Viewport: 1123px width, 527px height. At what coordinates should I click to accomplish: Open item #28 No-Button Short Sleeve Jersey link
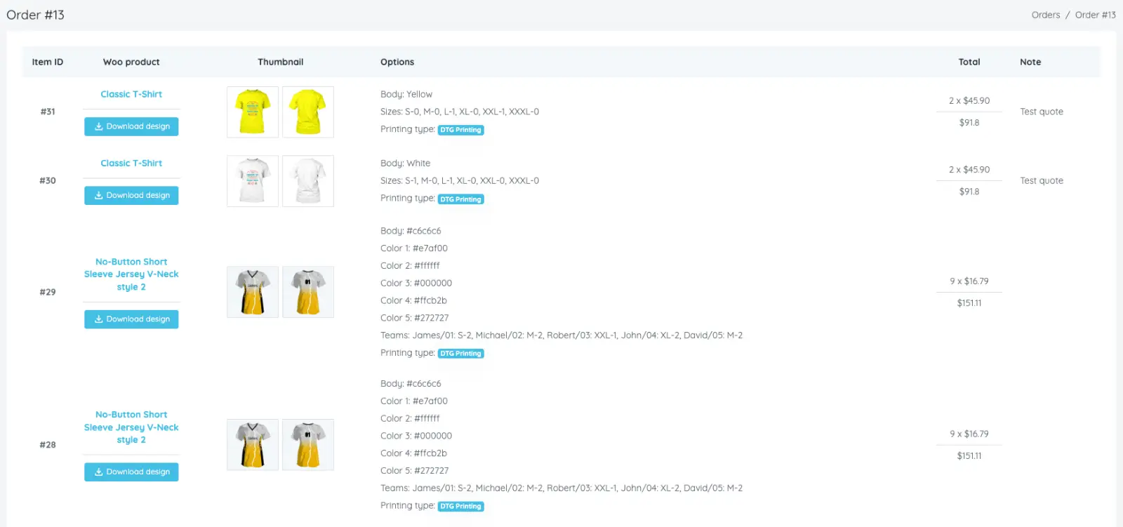(131, 427)
